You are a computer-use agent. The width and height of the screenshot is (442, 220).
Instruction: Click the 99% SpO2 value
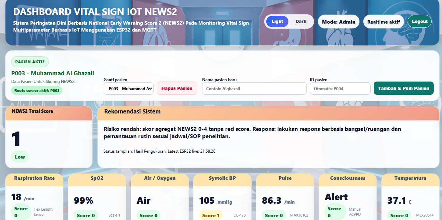84,201
